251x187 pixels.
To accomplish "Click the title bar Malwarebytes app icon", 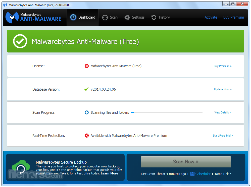I will tap(5, 5).
